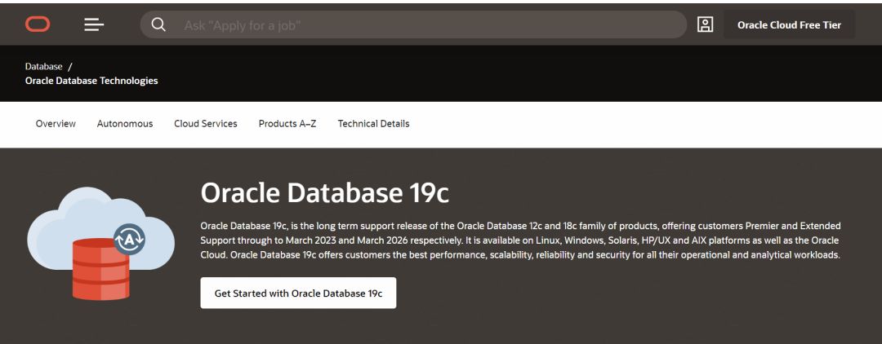Click Get Started with Oracle Database 19c
This screenshot has height=344, width=882.
click(x=298, y=293)
